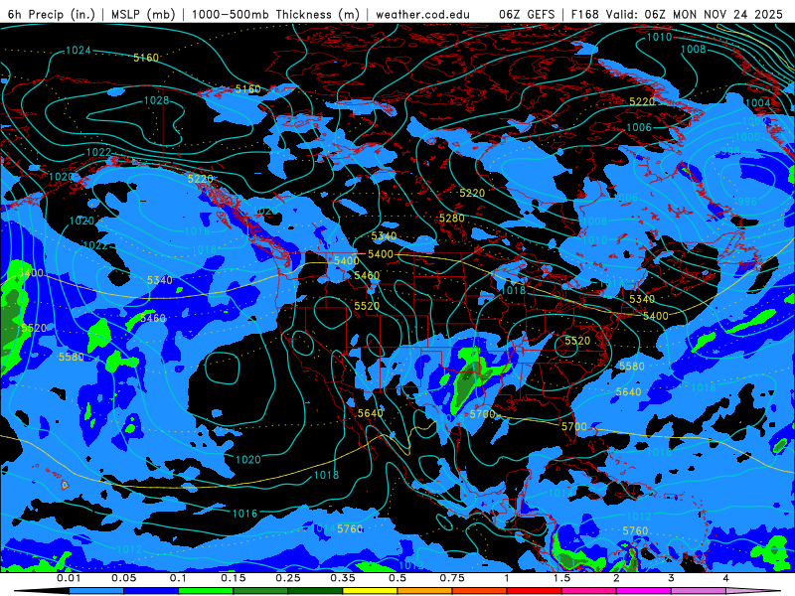
Task: Click the red 1–1.5 legend swatch
Action: pyautogui.click(x=535, y=591)
